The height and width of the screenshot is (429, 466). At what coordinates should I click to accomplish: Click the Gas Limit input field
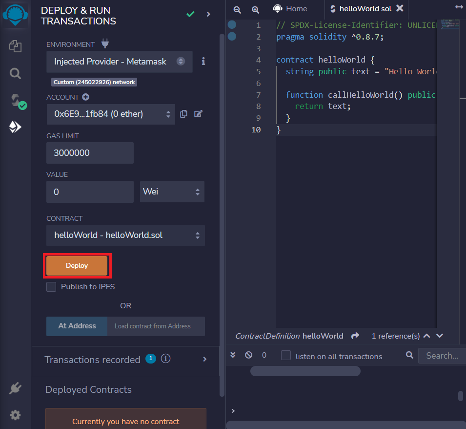tap(90, 153)
